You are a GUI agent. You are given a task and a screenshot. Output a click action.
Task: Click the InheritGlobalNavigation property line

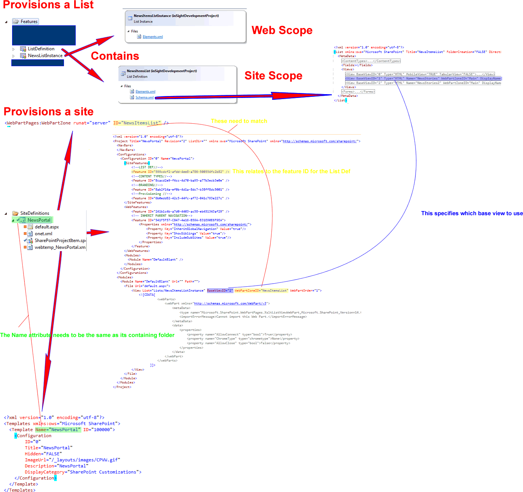(196, 229)
